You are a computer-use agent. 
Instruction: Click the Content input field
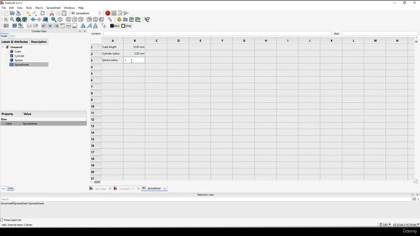[x=217, y=33]
